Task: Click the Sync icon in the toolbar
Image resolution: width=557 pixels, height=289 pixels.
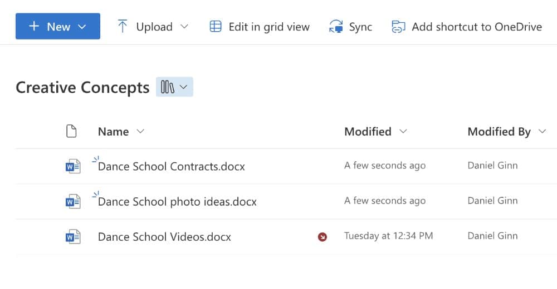Action: 336,27
